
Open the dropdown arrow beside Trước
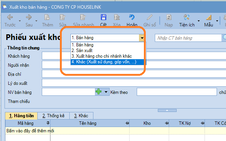click(x=20, y=21)
